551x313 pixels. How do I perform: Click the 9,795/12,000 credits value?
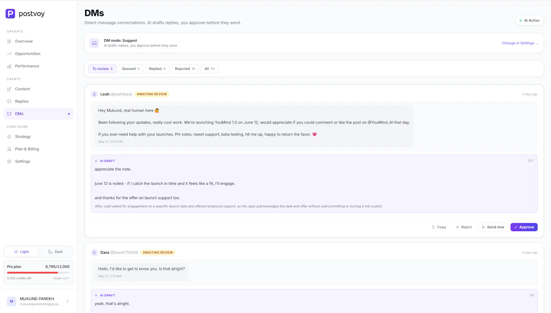tap(58, 267)
